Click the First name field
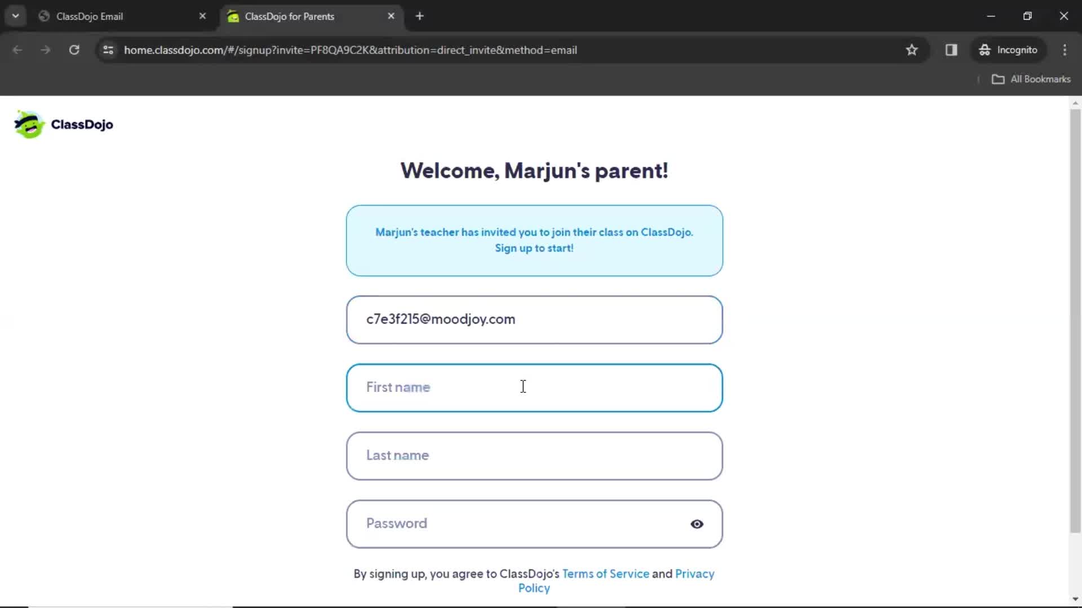The height and width of the screenshot is (608, 1082). [x=534, y=388]
